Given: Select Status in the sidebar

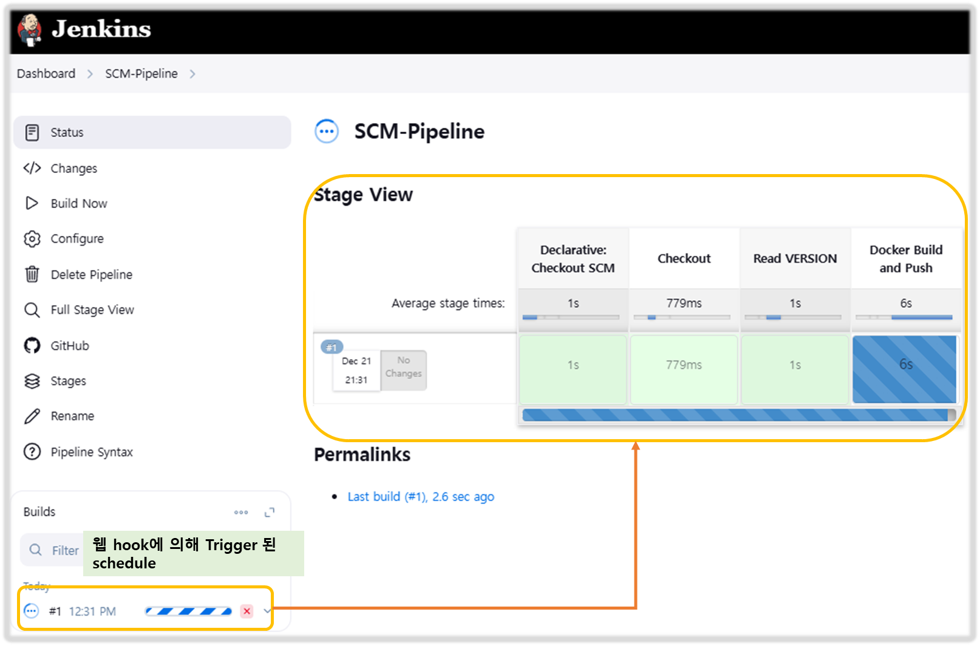Looking at the screenshot, I should click(152, 132).
